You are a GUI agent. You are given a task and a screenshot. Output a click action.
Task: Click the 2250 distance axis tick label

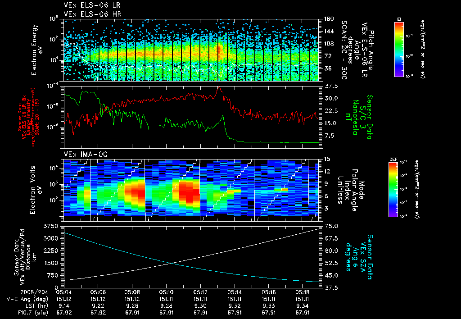click(50, 251)
